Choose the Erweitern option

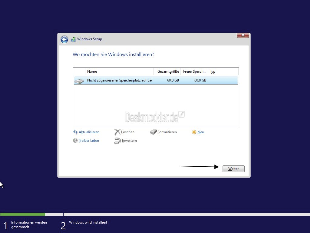point(129,141)
